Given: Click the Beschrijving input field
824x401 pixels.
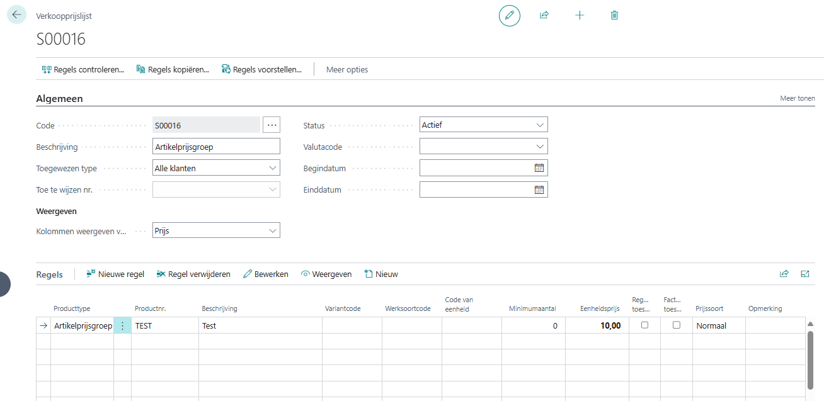Looking at the screenshot, I should pyautogui.click(x=216, y=147).
